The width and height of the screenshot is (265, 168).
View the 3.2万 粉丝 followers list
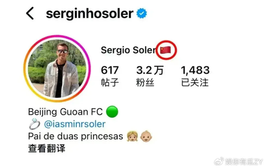point(150,76)
